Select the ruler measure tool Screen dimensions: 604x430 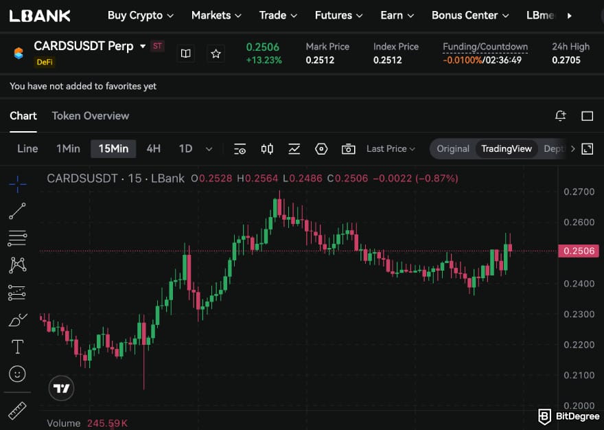tap(17, 411)
